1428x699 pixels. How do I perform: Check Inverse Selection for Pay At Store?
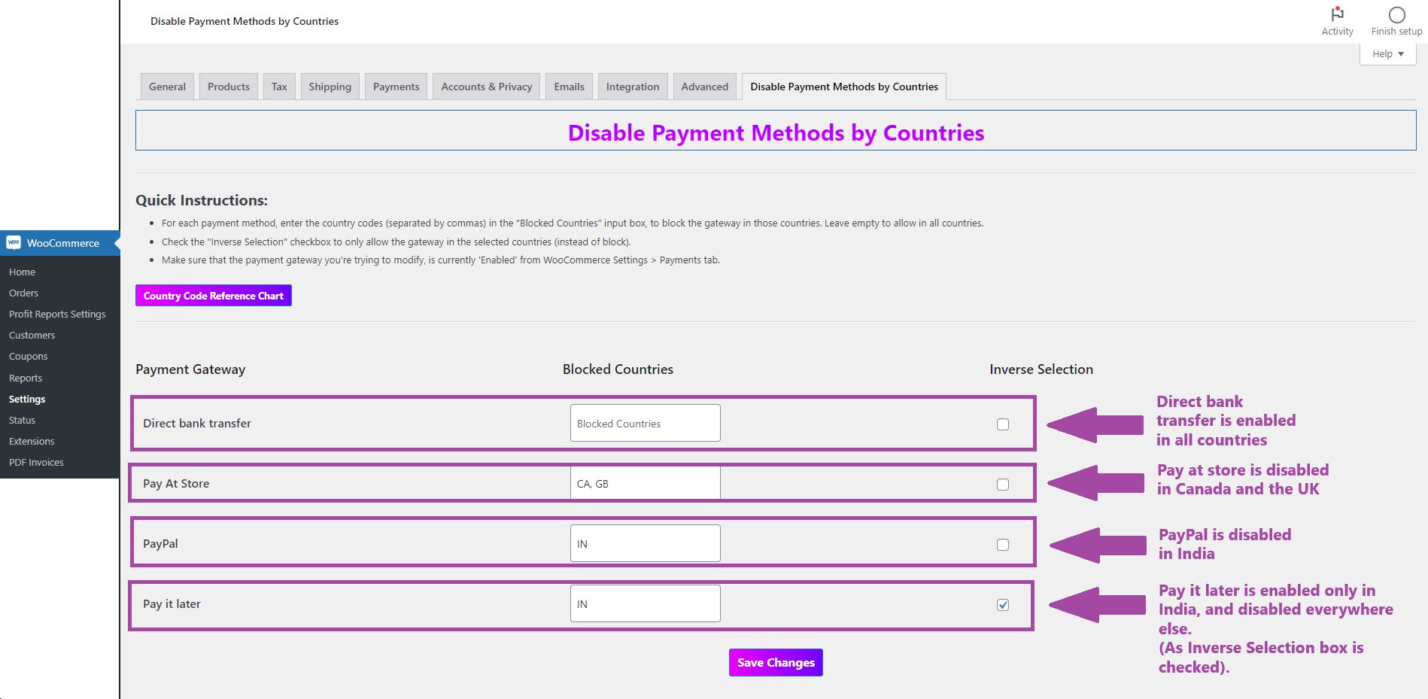tap(1003, 485)
